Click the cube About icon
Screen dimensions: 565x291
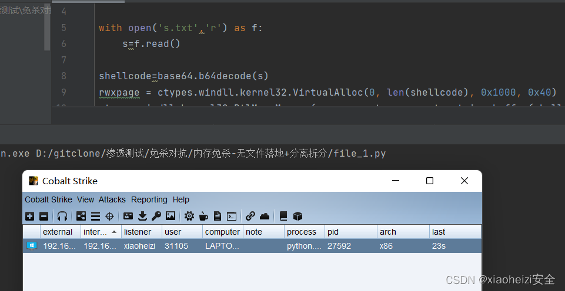[x=297, y=216]
